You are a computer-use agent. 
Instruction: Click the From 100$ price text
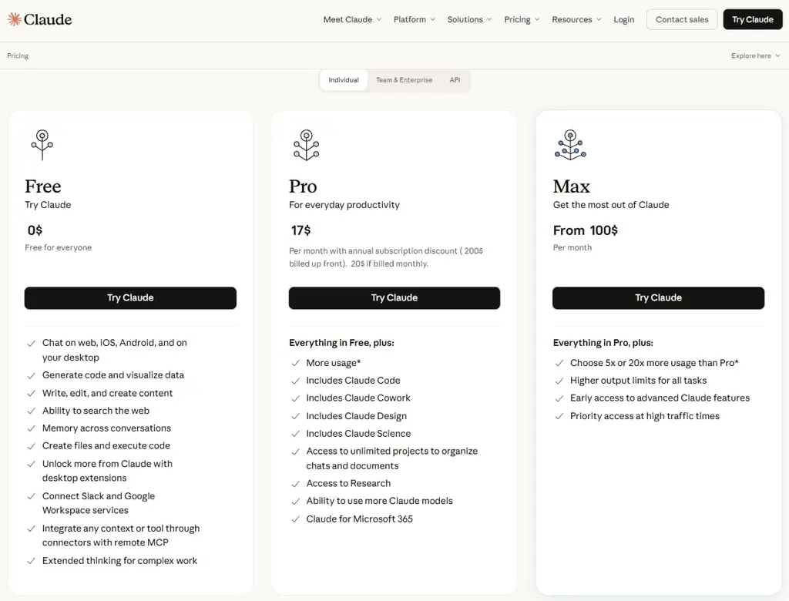[x=586, y=230]
